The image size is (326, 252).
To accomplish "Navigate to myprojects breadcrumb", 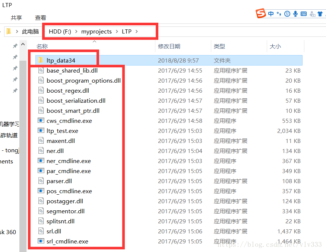I will pos(96,32).
